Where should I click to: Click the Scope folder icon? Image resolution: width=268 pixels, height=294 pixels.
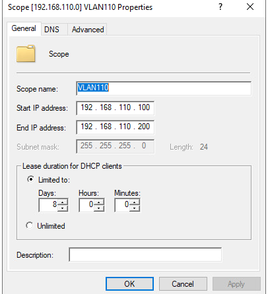coord(26,53)
